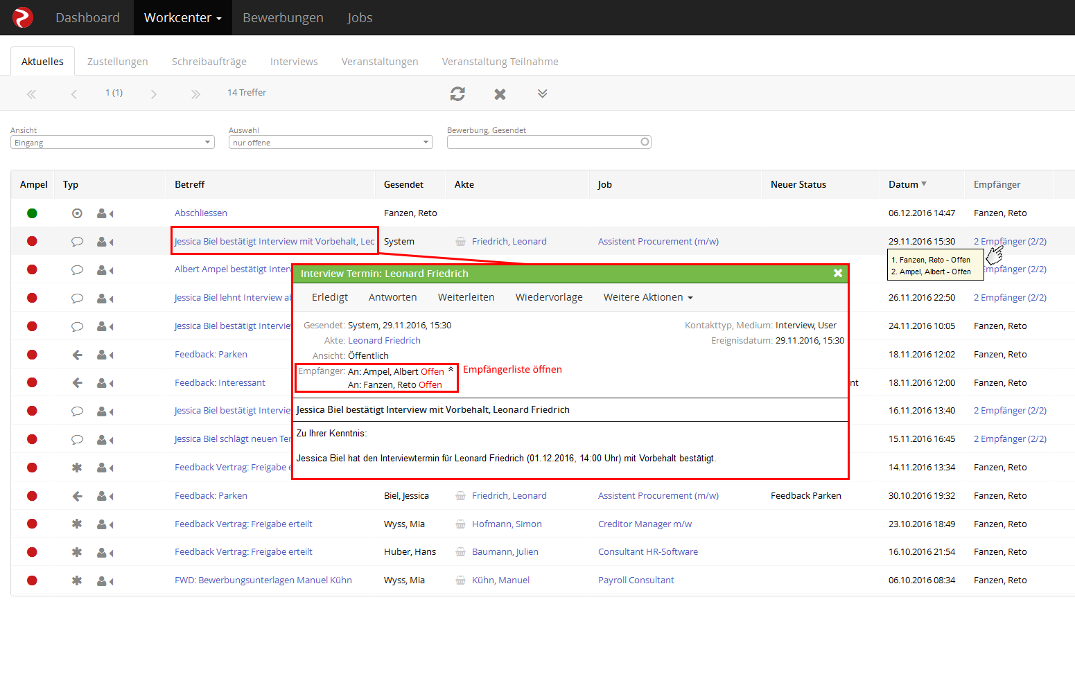This screenshot has height=674, width=1075.
Task: Open the Creditor Manager m/w job link
Action: [x=645, y=524]
